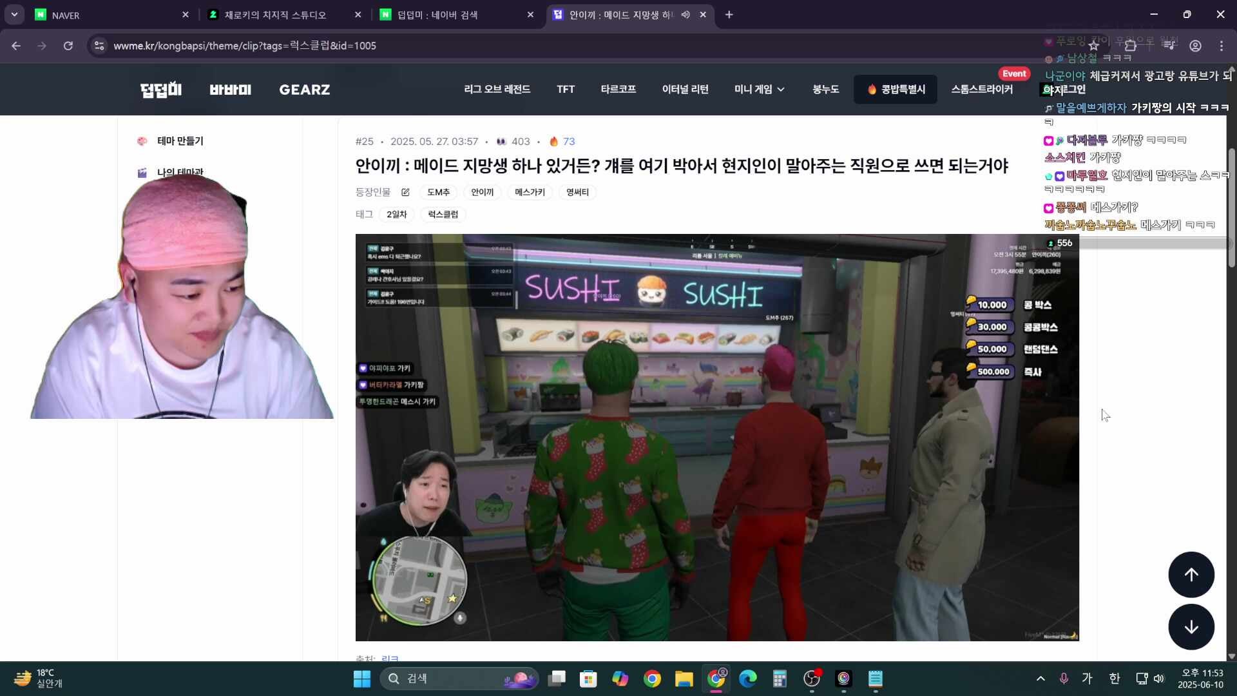The image size is (1237, 696).
Task: Open the TFT nav item
Action: (566, 90)
